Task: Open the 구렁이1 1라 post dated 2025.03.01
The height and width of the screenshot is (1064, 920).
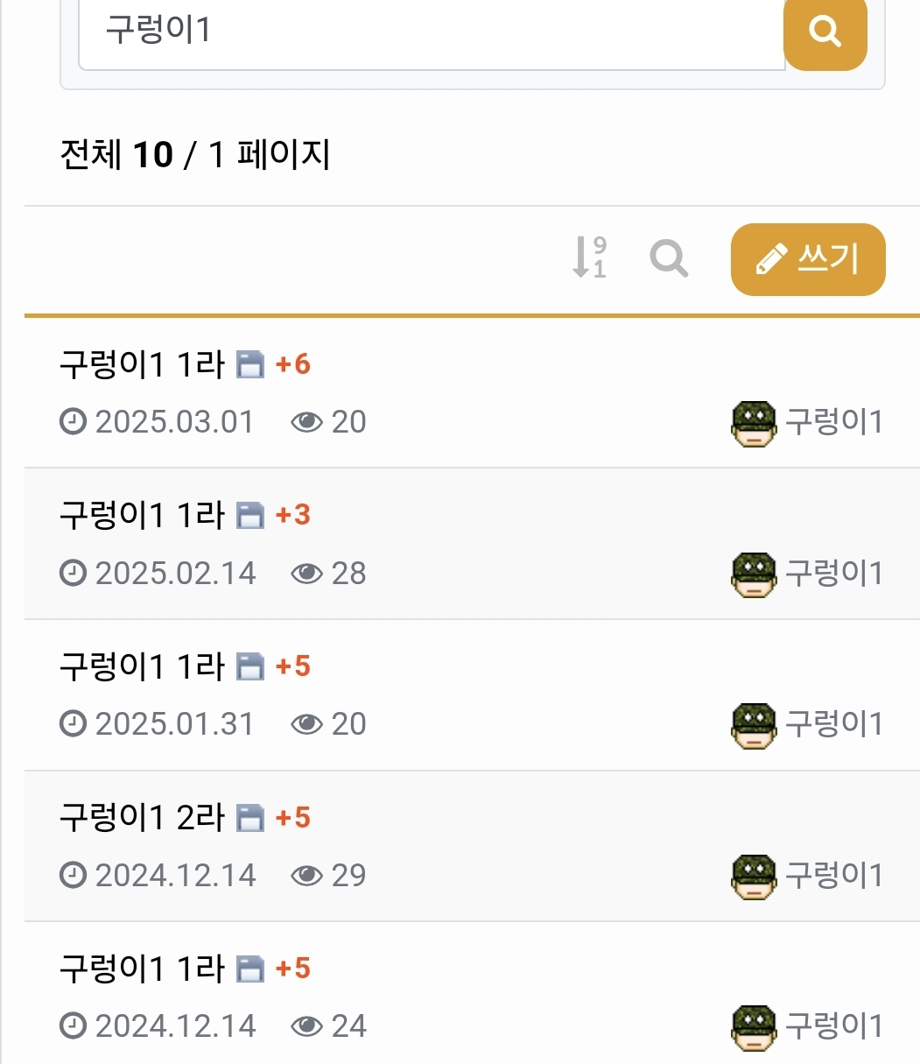Action: coord(142,363)
